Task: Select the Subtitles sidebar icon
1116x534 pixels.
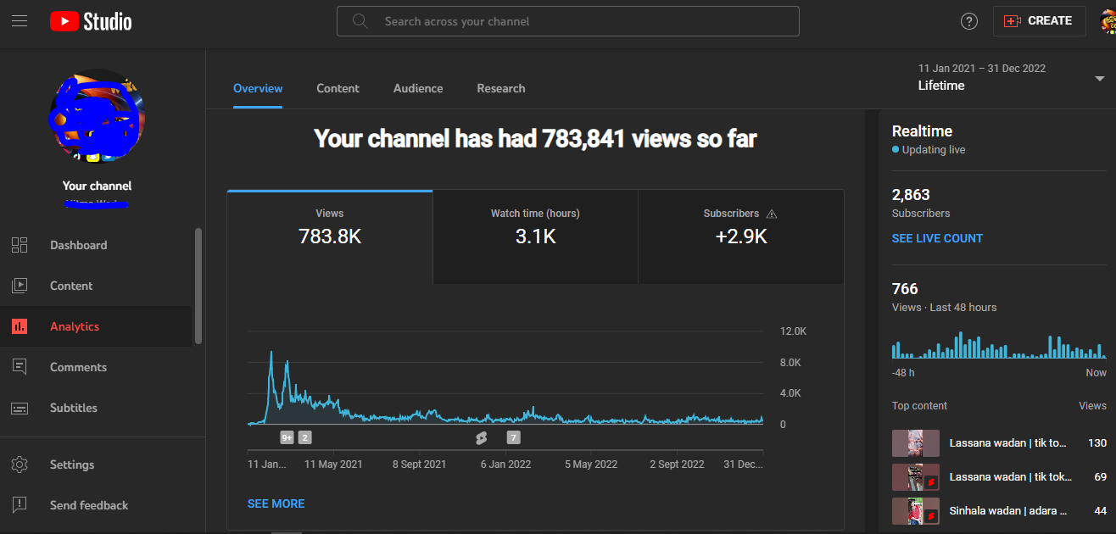Action: click(20, 408)
